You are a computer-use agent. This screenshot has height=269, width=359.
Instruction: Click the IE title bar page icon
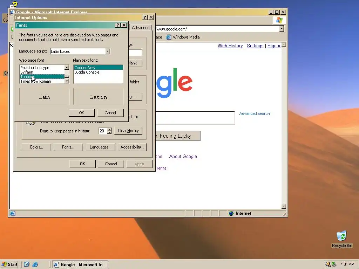[12, 12]
